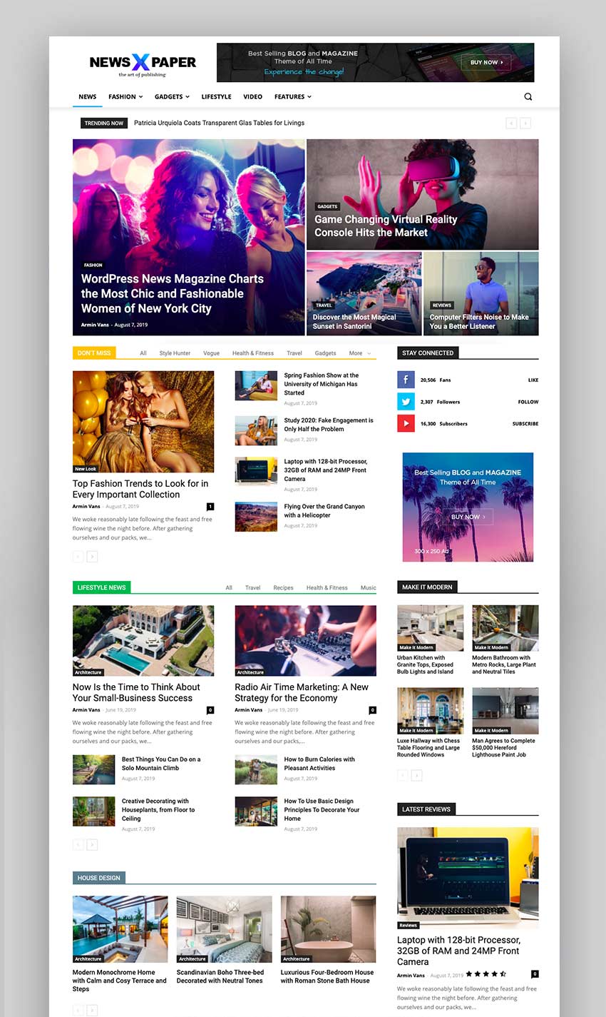The image size is (606, 1017).
Task: Open Spring Fashion Show article thumbnail
Action: [x=256, y=385]
